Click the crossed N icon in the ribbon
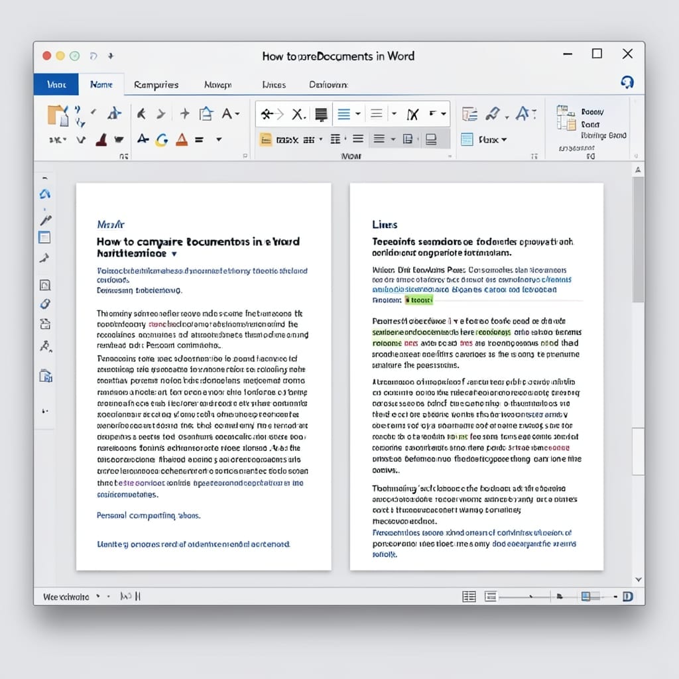 (x=412, y=114)
